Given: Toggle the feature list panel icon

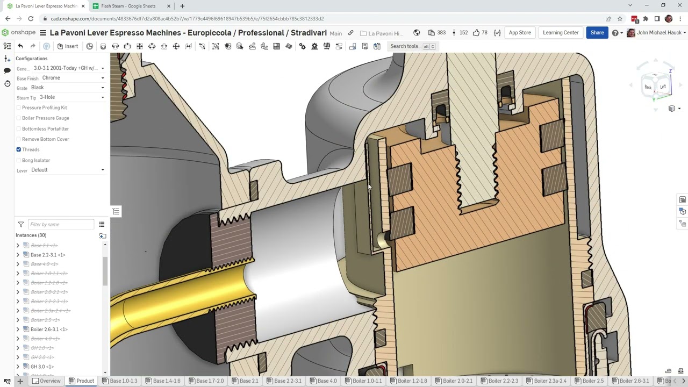Looking at the screenshot, I should click(7, 46).
